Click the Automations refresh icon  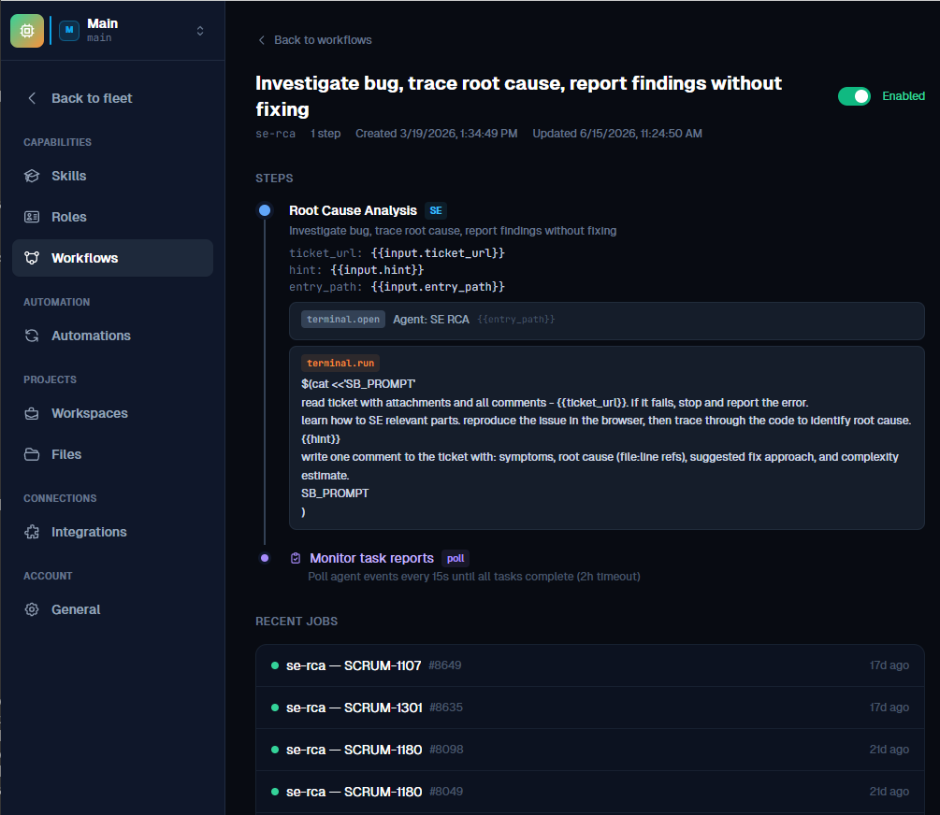(x=32, y=336)
